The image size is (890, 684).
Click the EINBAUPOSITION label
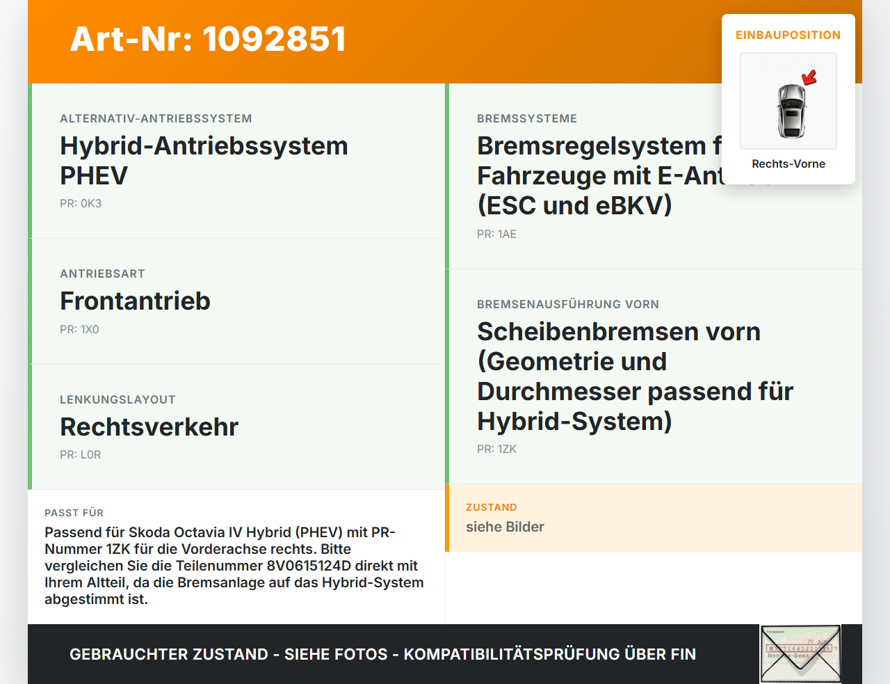[x=788, y=35]
